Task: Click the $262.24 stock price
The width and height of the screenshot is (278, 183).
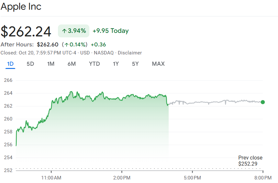Action: tap(26, 31)
